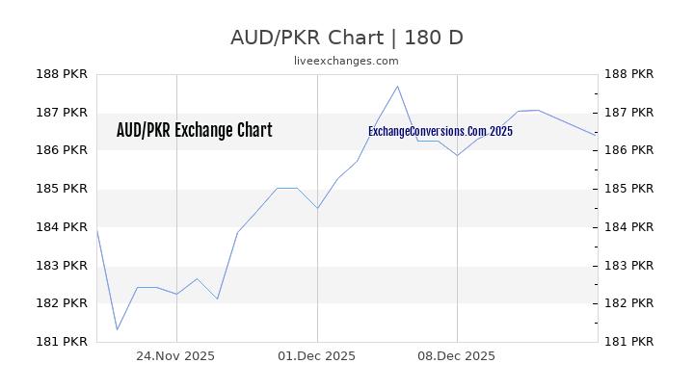Select the 08.Dec 2025 date label
Viewport: 694px width, 390px height.
457,355
